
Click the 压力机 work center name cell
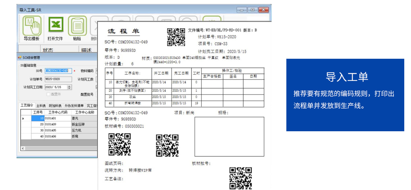point(84,130)
